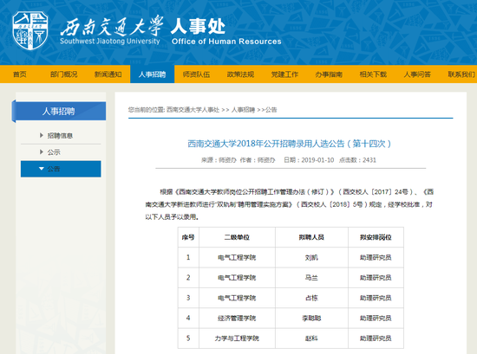Click the name 刘凯 in row 1
Image resolution: width=477 pixels, height=354 pixels.
311,257
